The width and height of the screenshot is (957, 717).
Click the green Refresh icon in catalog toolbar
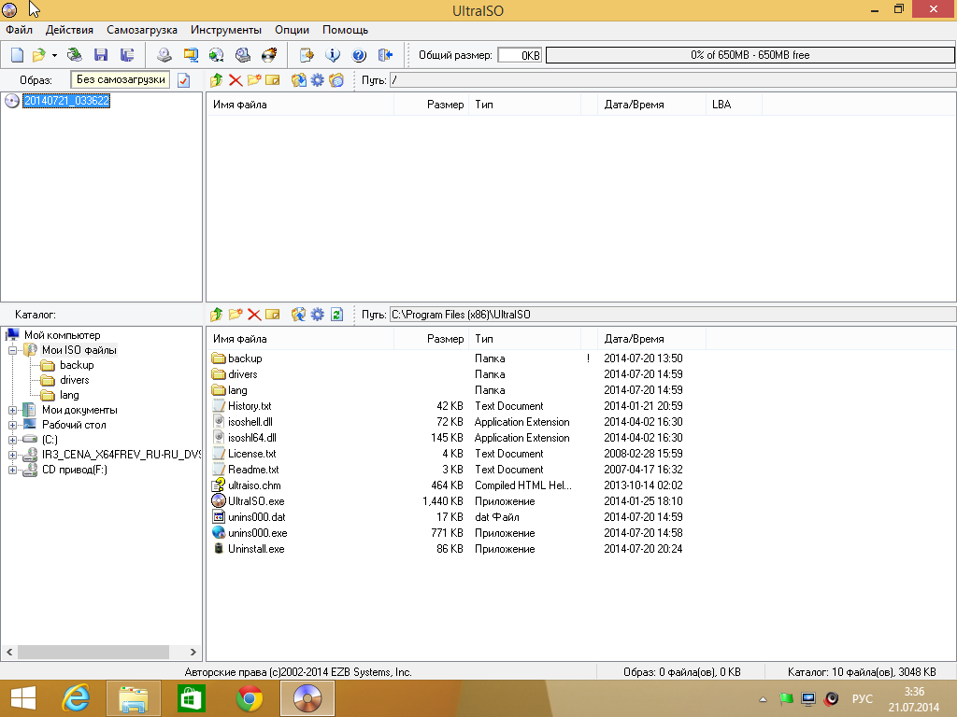pyautogui.click(x=336, y=315)
